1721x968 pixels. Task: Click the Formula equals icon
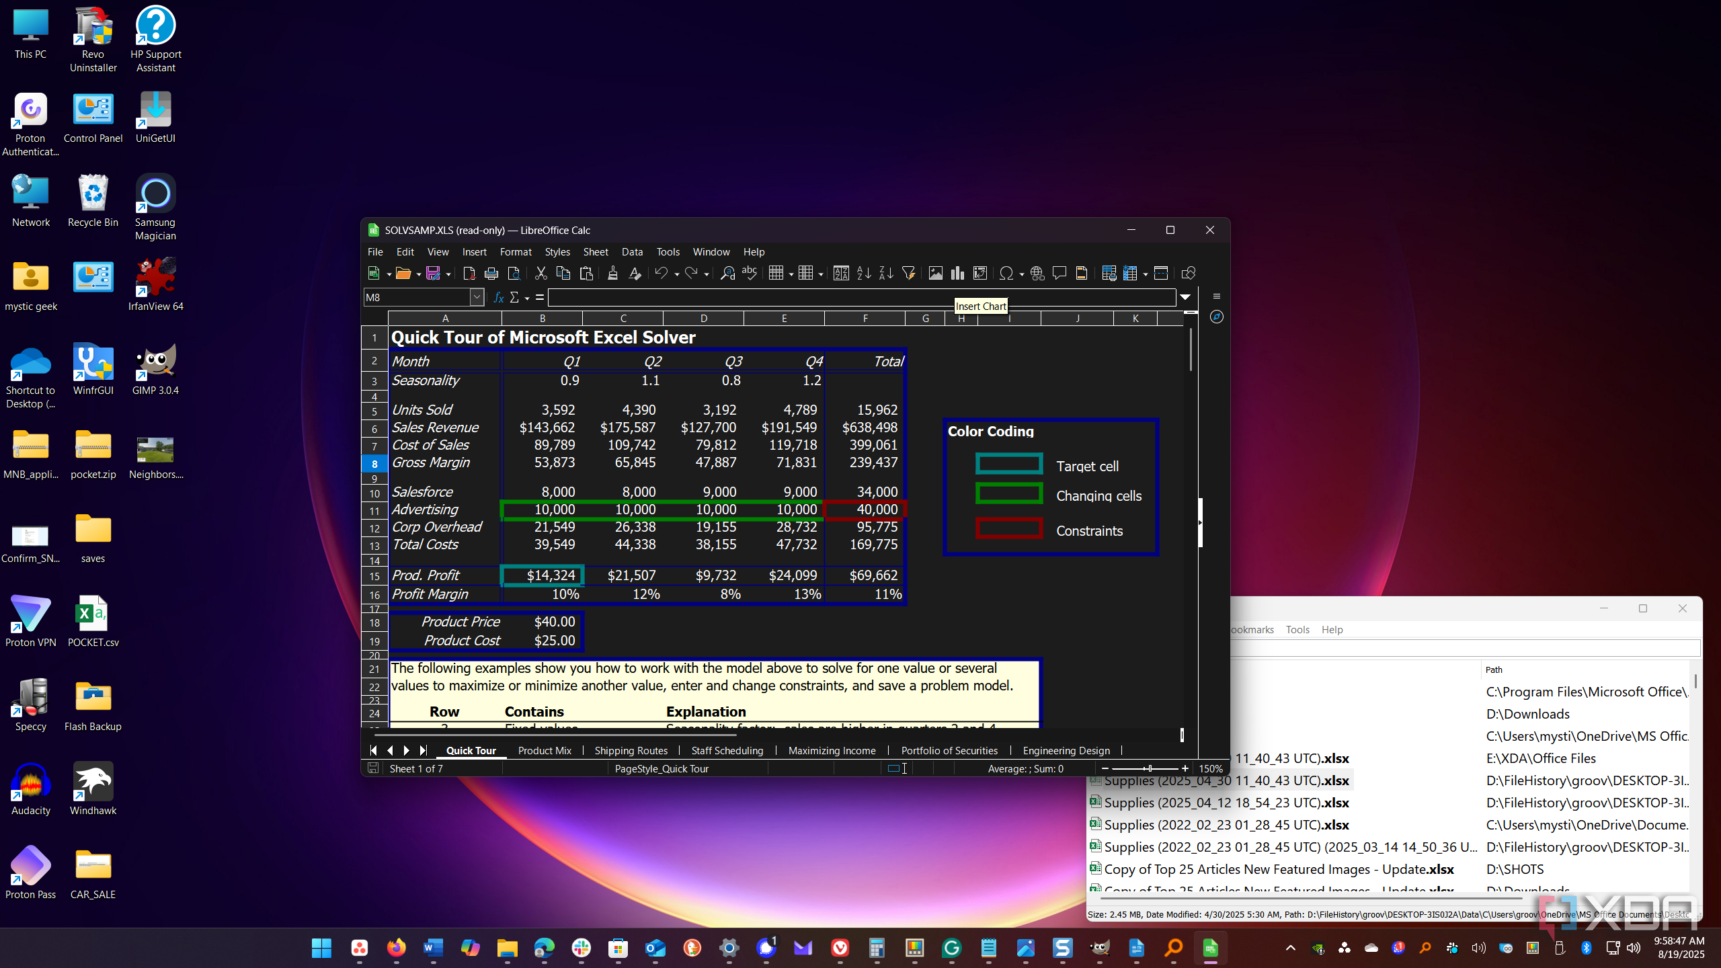[x=540, y=298]
